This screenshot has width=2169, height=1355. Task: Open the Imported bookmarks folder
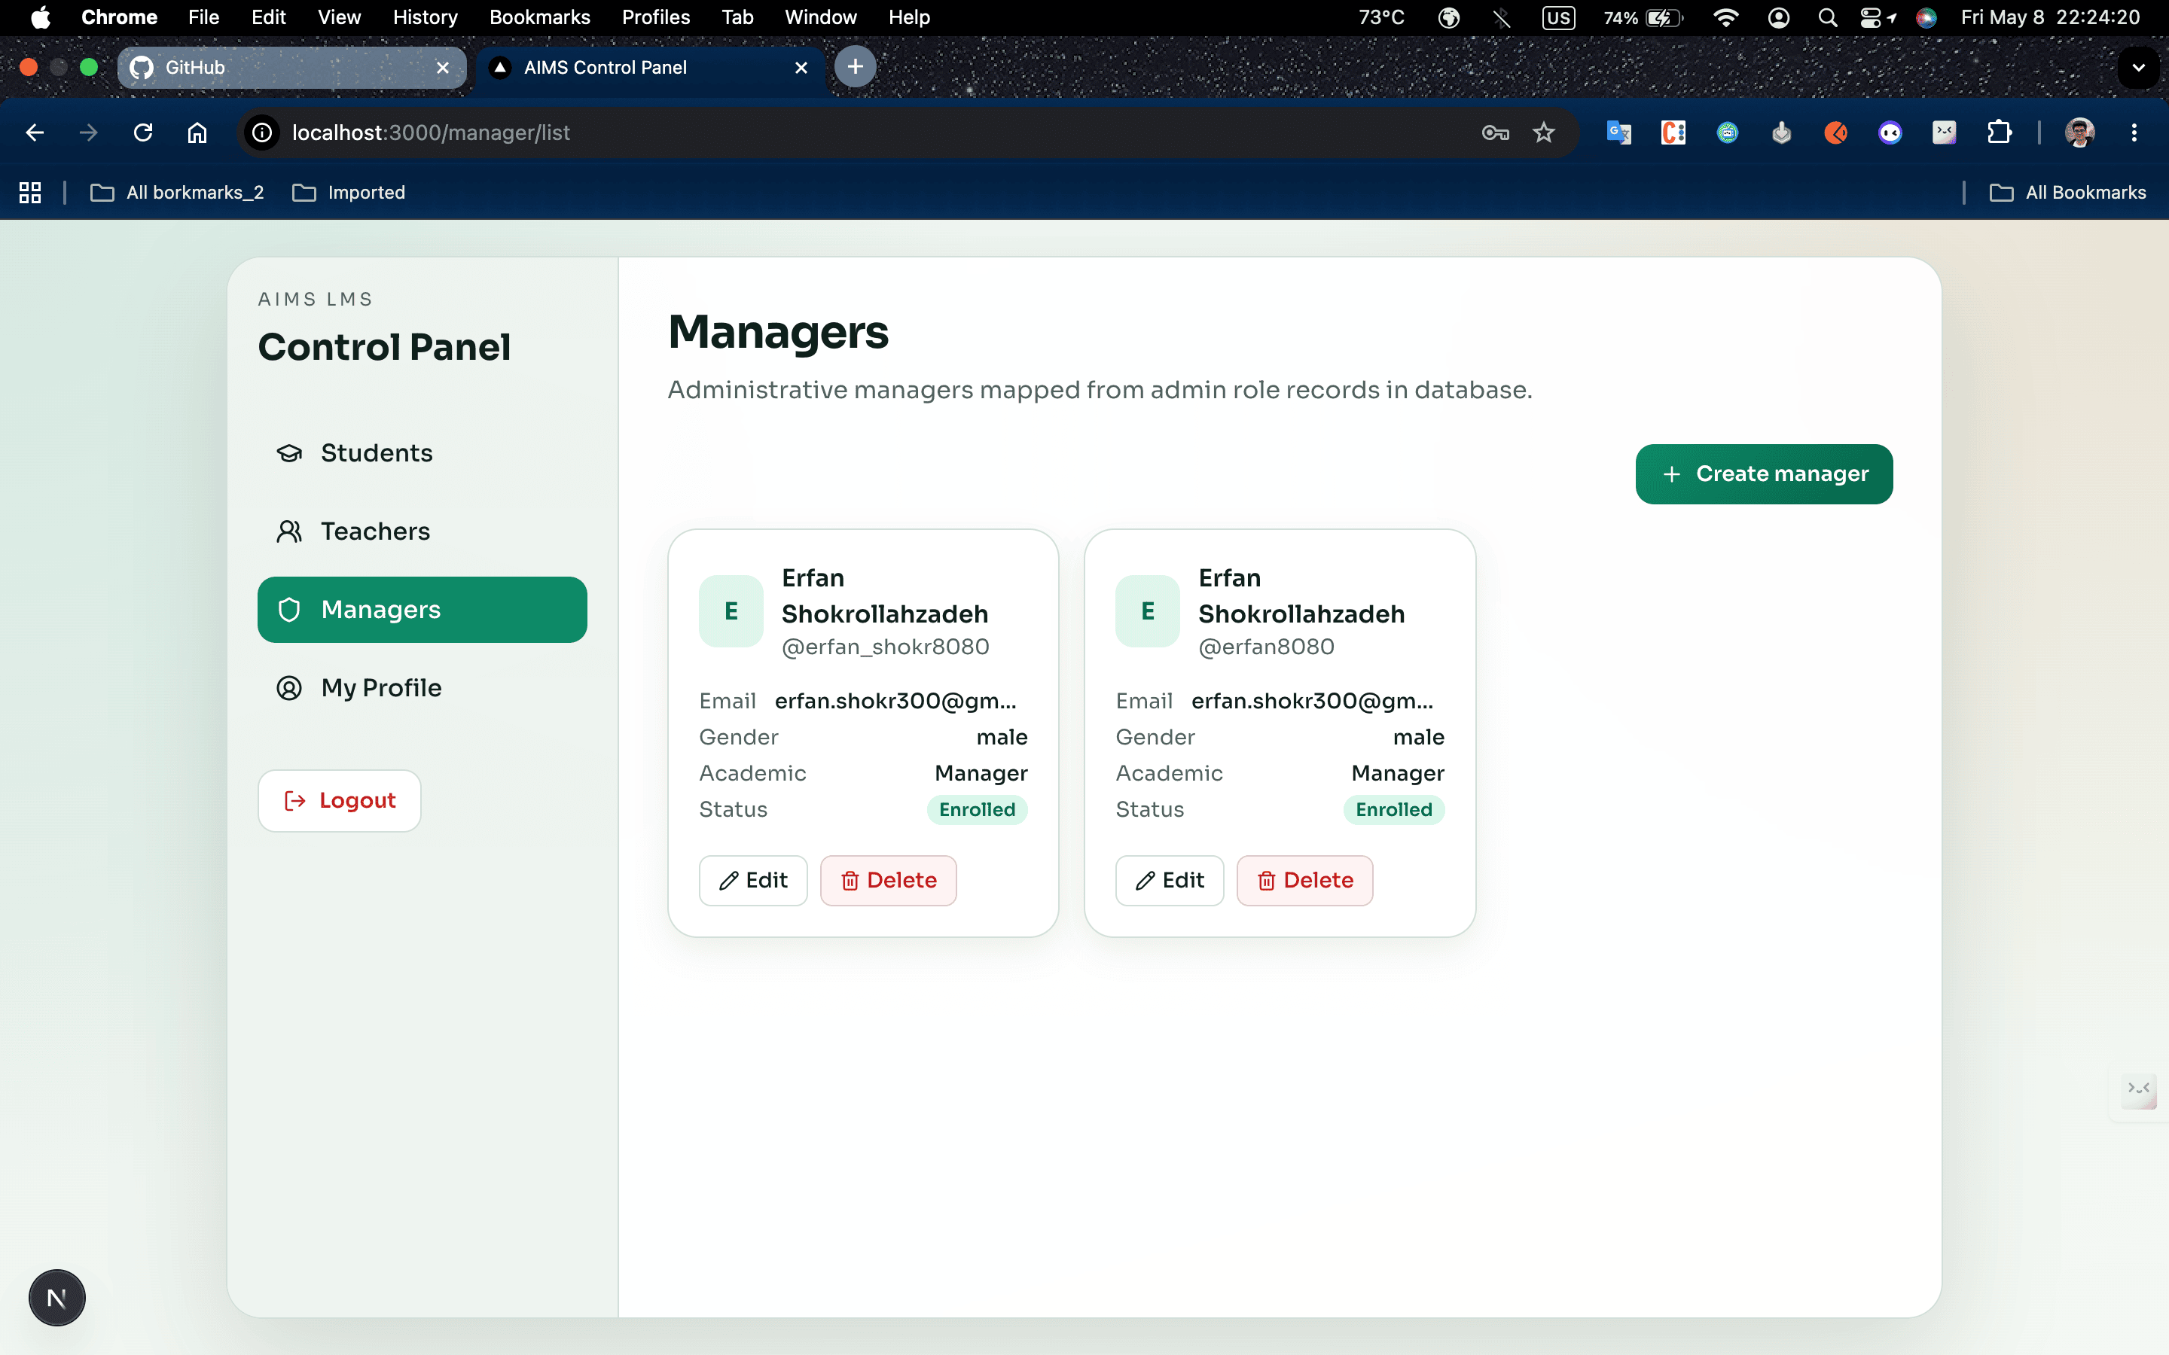pyautogui.click(x=349, y=193)
